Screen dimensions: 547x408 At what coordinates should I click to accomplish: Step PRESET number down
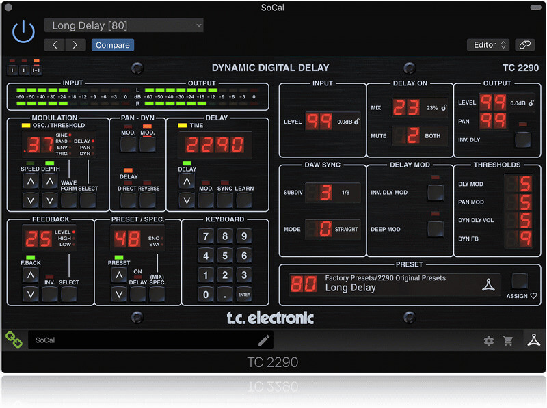click(119, 295)
